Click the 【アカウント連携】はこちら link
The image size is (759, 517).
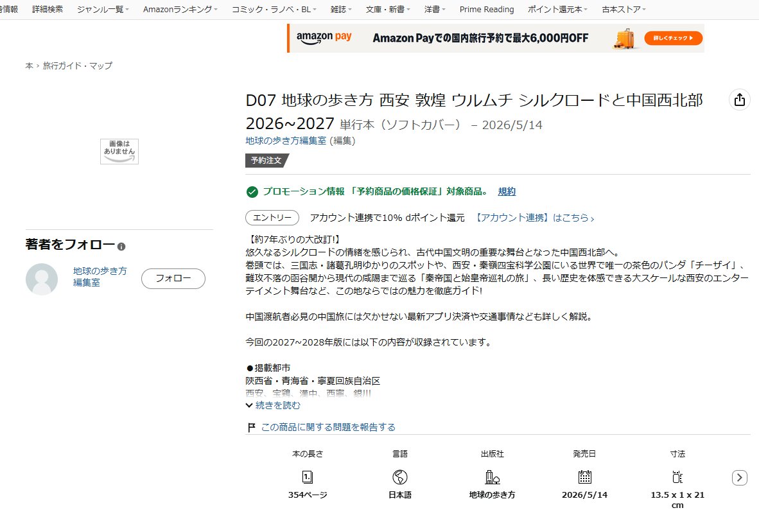(533, 218)
